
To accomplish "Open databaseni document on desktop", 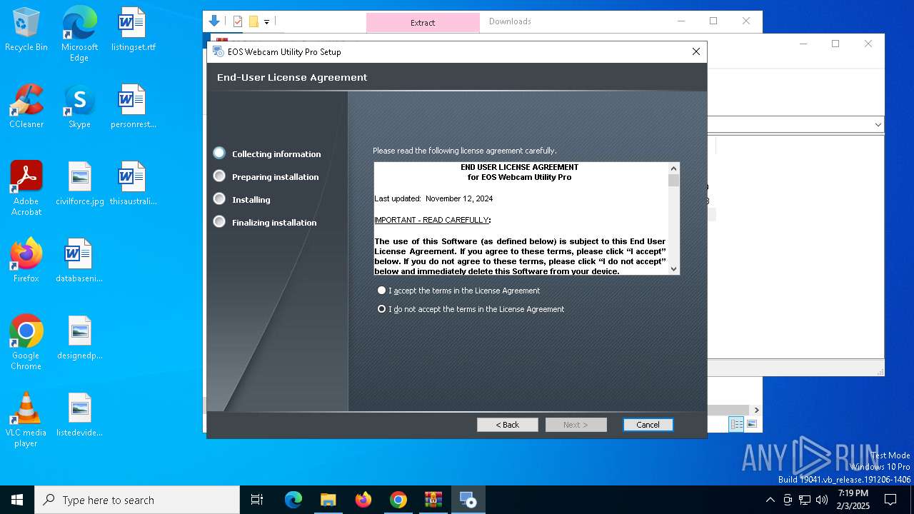I will pyautogui.click(x=79, y=261).
